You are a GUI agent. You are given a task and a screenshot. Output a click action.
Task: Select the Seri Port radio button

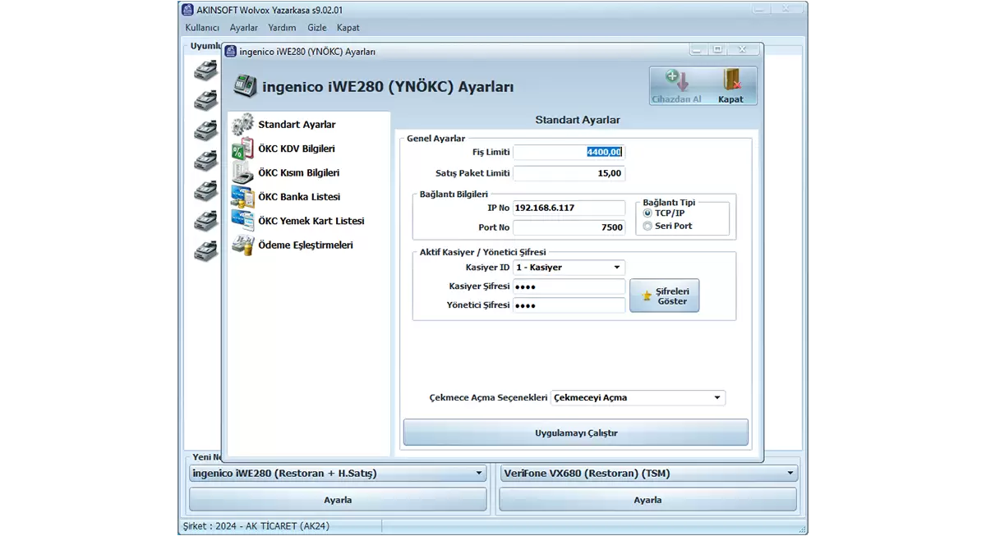pos(647,226)
